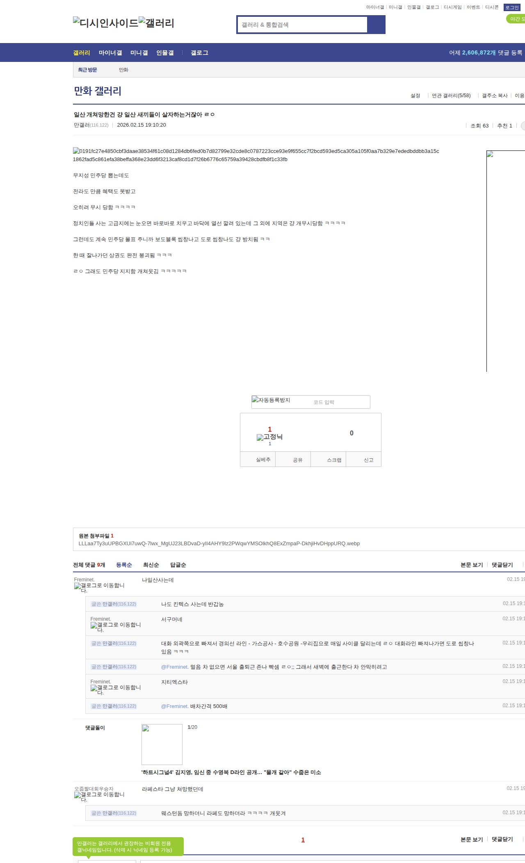This screenshot has width=525, height=863.
Task: Open the 댓글돌이 ad thumbnail
Action: point(162,745)
